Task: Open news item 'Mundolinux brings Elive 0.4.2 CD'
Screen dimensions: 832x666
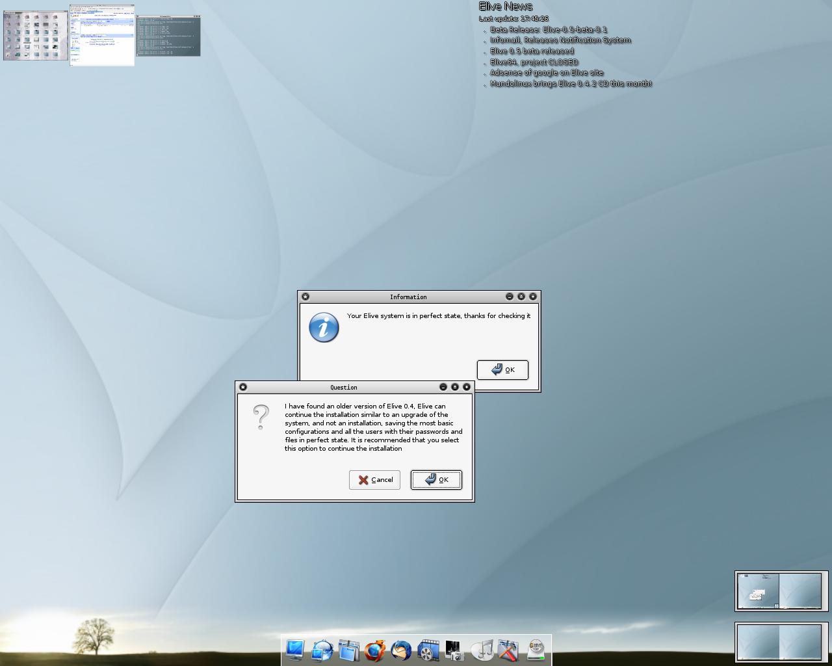Action: coord(571,83)
